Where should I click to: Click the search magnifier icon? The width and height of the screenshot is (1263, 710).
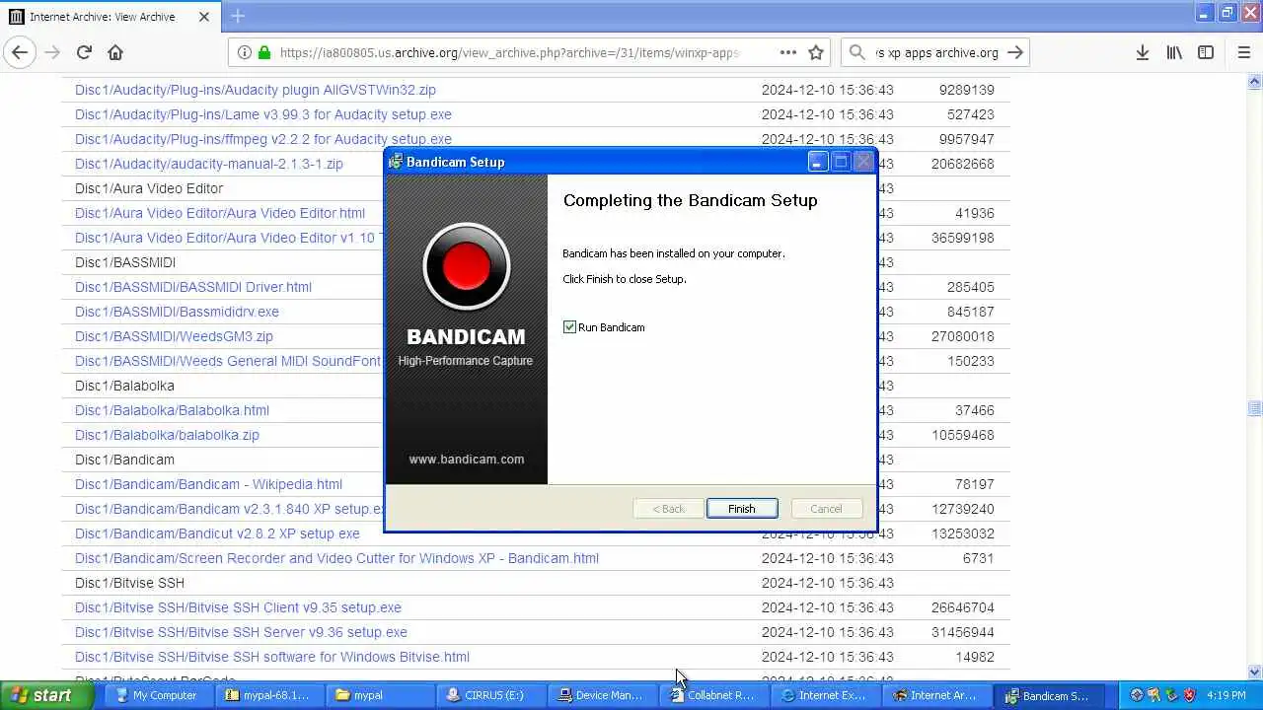(858, 52)
